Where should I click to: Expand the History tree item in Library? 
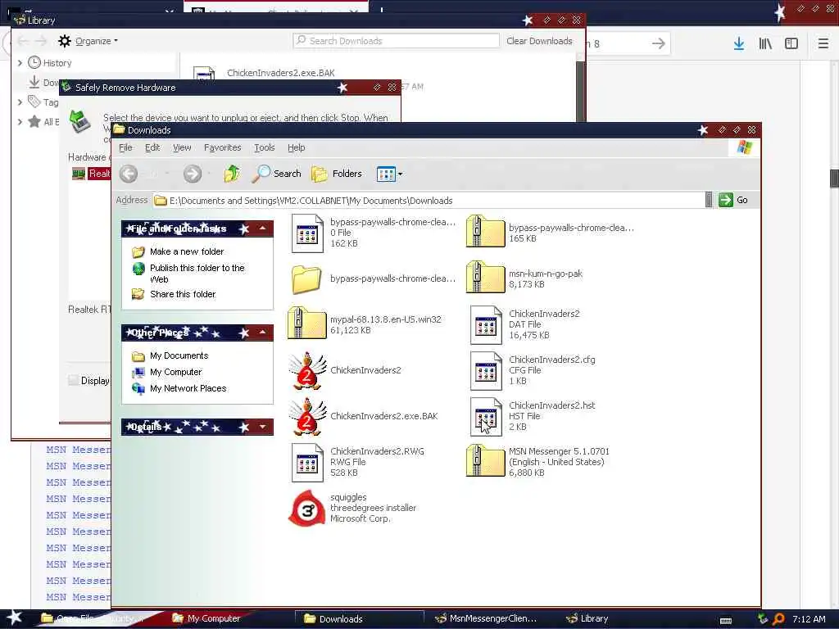20,62
